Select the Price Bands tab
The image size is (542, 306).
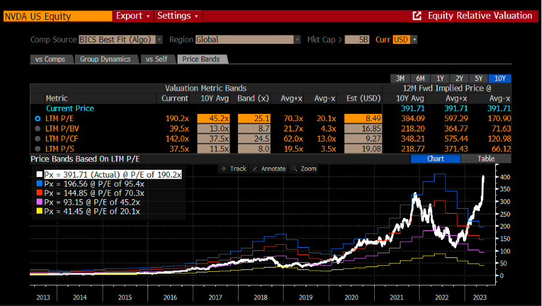[201, 59]
